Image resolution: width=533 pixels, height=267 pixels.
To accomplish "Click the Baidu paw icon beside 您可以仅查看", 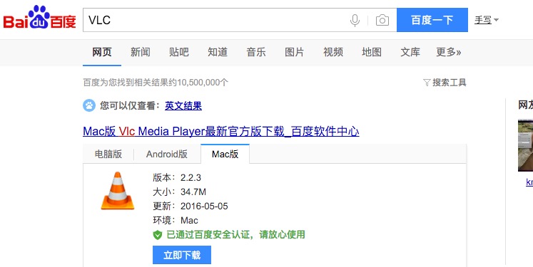I will [89, 105].
